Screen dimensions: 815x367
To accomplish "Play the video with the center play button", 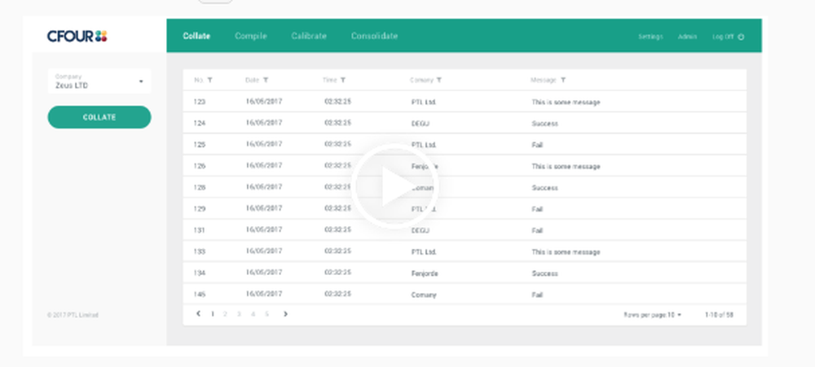I will coord(395,186).
